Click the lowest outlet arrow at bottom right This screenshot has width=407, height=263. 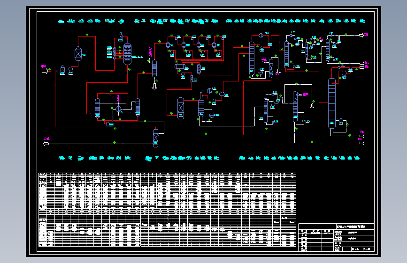coord(361,143)
